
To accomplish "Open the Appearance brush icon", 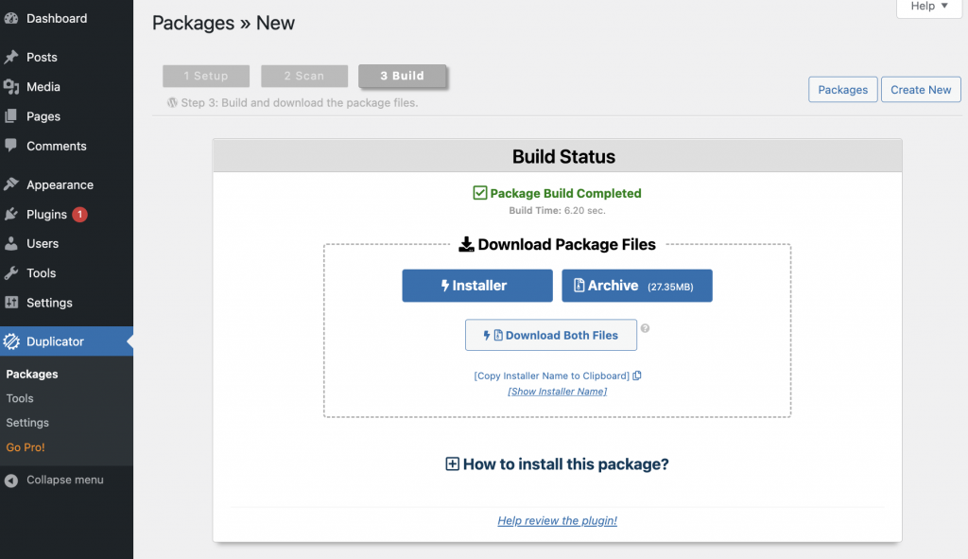I will pos(13,184).
